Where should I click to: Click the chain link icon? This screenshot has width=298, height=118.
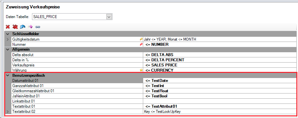37,27
